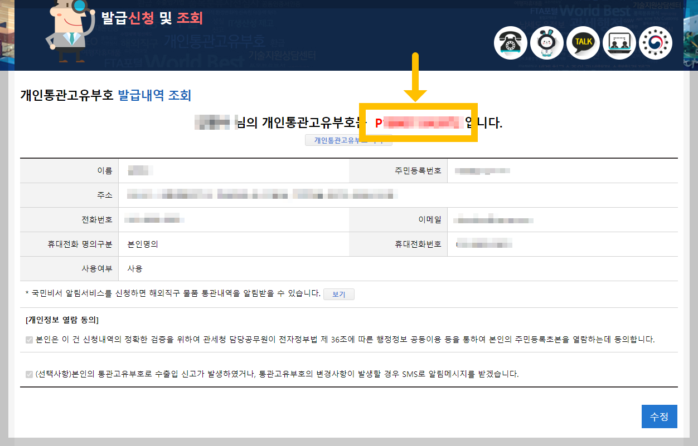Click the [개인정보 열람 동의] section heading
The width and height of the screenshot is (698, 446).
pos(62,320)
